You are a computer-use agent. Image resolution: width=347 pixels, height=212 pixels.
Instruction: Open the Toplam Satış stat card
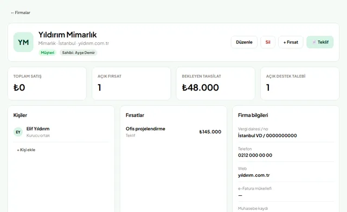47,83
